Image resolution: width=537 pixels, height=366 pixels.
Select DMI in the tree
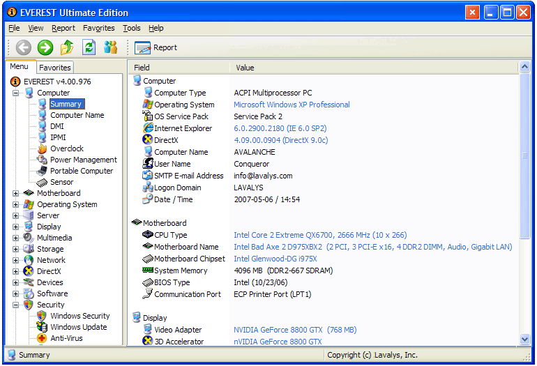(57, 126)
